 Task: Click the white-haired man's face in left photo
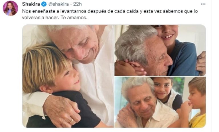(x=79, y=45)
